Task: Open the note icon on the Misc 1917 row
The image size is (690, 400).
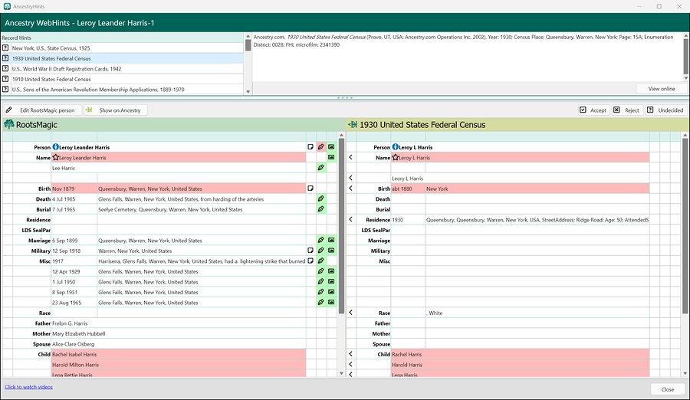Action: (310, 261)
